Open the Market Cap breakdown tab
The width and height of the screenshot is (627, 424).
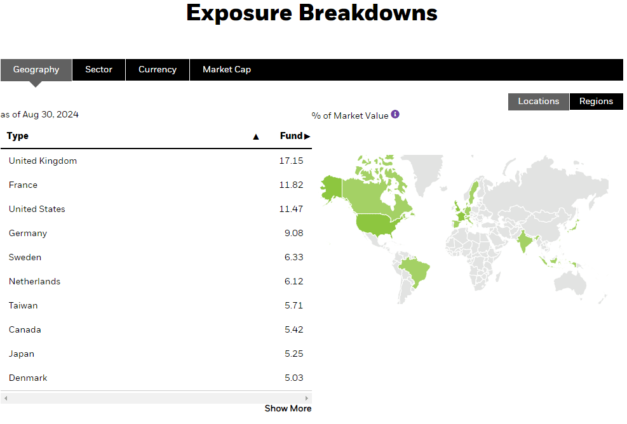coord(226,69)
